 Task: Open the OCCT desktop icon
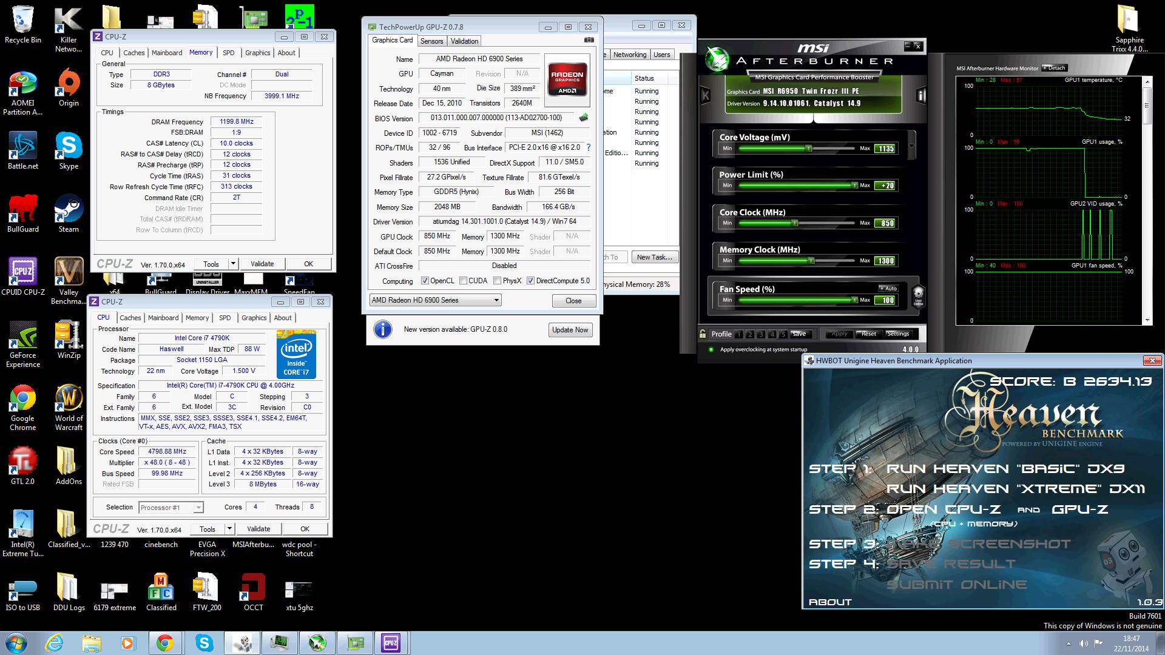point(253,593)
